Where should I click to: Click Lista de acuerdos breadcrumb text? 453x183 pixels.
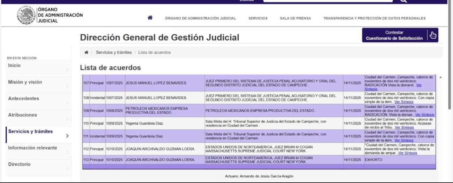[154, 52]
